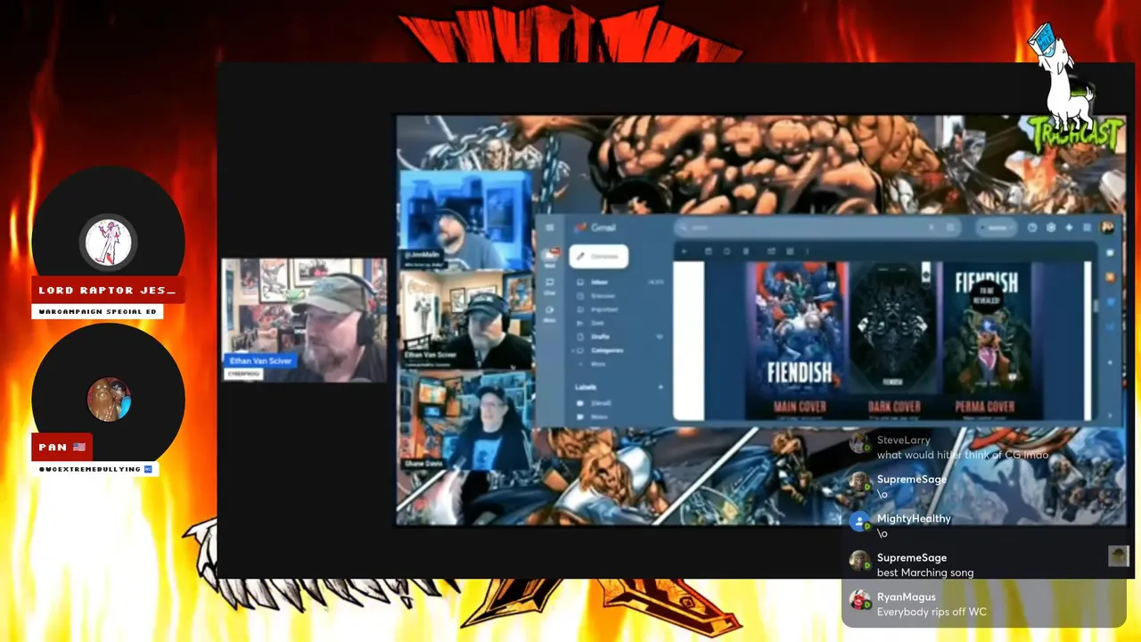Create new label plus icon
The height and width of the screenshot is (642, 1141).
pos(661,387)
